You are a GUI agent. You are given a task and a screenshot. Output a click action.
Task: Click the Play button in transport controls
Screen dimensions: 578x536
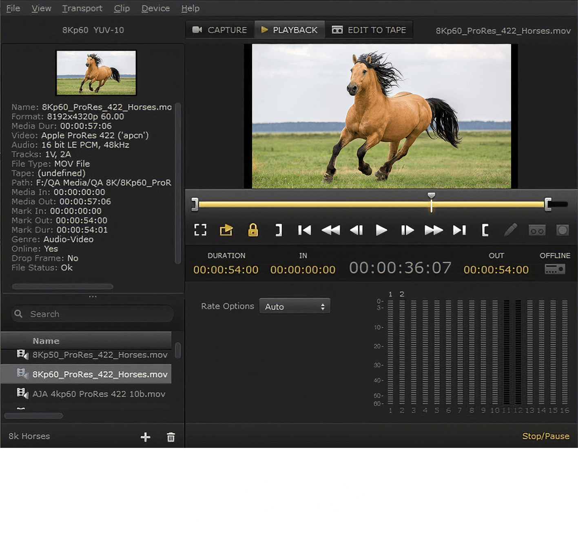tap(381, 230)
